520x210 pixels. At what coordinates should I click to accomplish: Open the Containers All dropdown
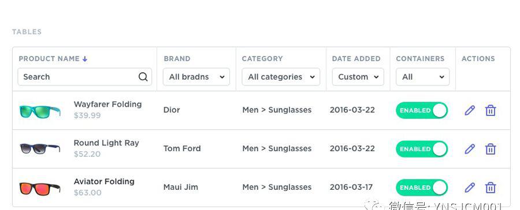click(423, 77)
